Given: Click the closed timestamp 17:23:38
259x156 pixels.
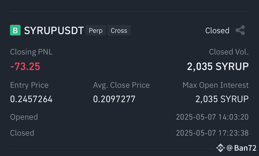Looking at the screenshot, I should (212, 133).
